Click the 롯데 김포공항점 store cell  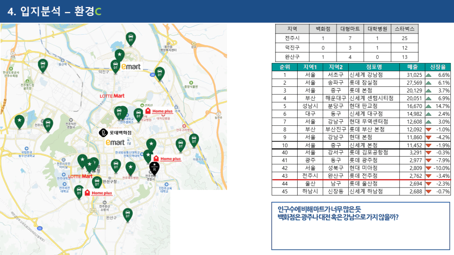(x=374, y=152)
